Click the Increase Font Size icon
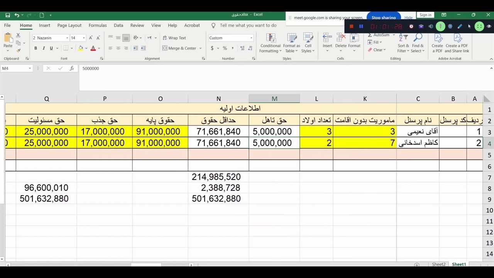494x278 pixels. (x=91, y=38)
